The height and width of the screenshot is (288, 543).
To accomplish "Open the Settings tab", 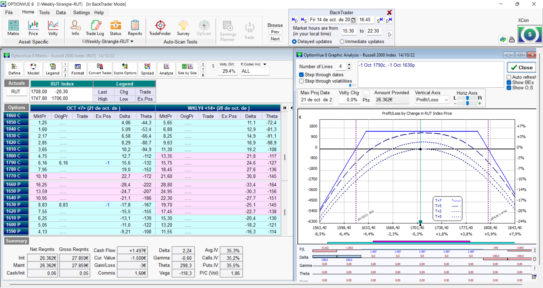I will 81,12.
